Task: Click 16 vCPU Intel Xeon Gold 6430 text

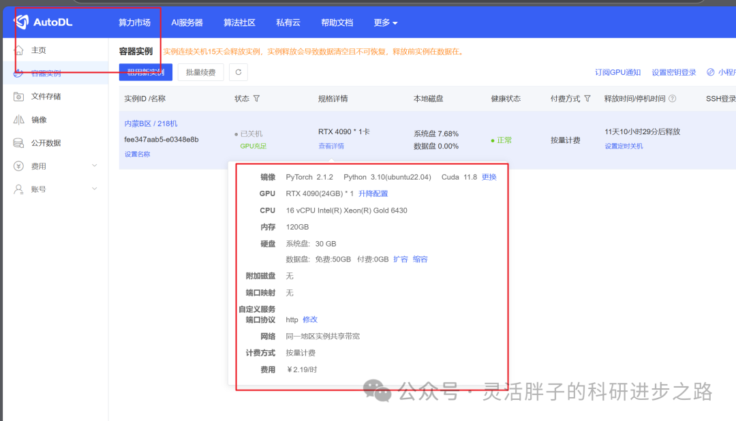Action: coord(346,210)
